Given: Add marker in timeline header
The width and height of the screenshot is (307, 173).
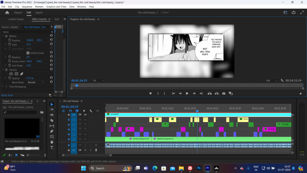Looking at the screenshot, I should (x=84, y=111).
